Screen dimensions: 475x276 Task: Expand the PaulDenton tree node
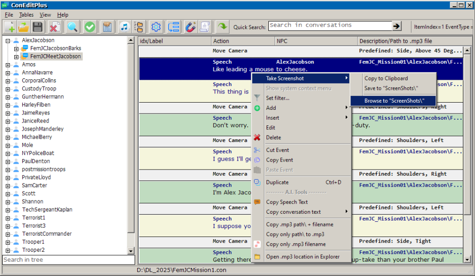click(x=8, y=162)
